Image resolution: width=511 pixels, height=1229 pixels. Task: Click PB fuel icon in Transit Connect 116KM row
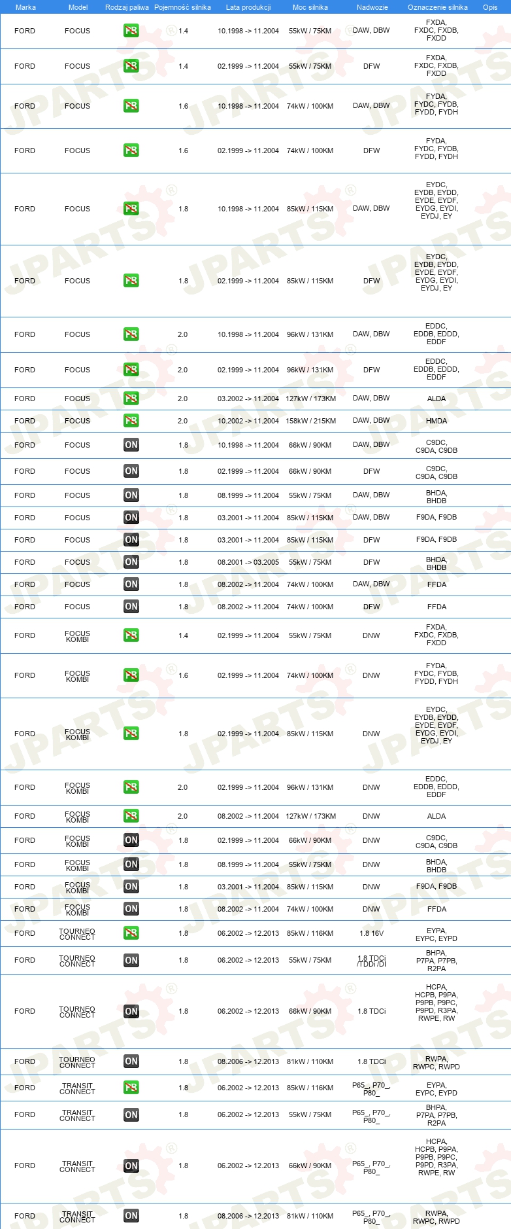131,1088
